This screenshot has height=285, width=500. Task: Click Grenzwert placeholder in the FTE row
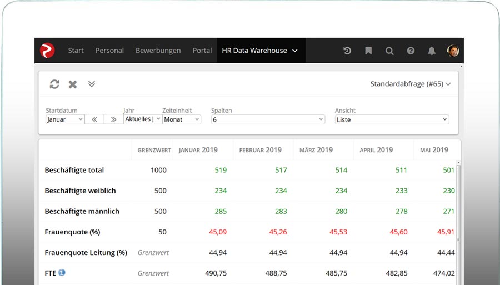(153, 273)
